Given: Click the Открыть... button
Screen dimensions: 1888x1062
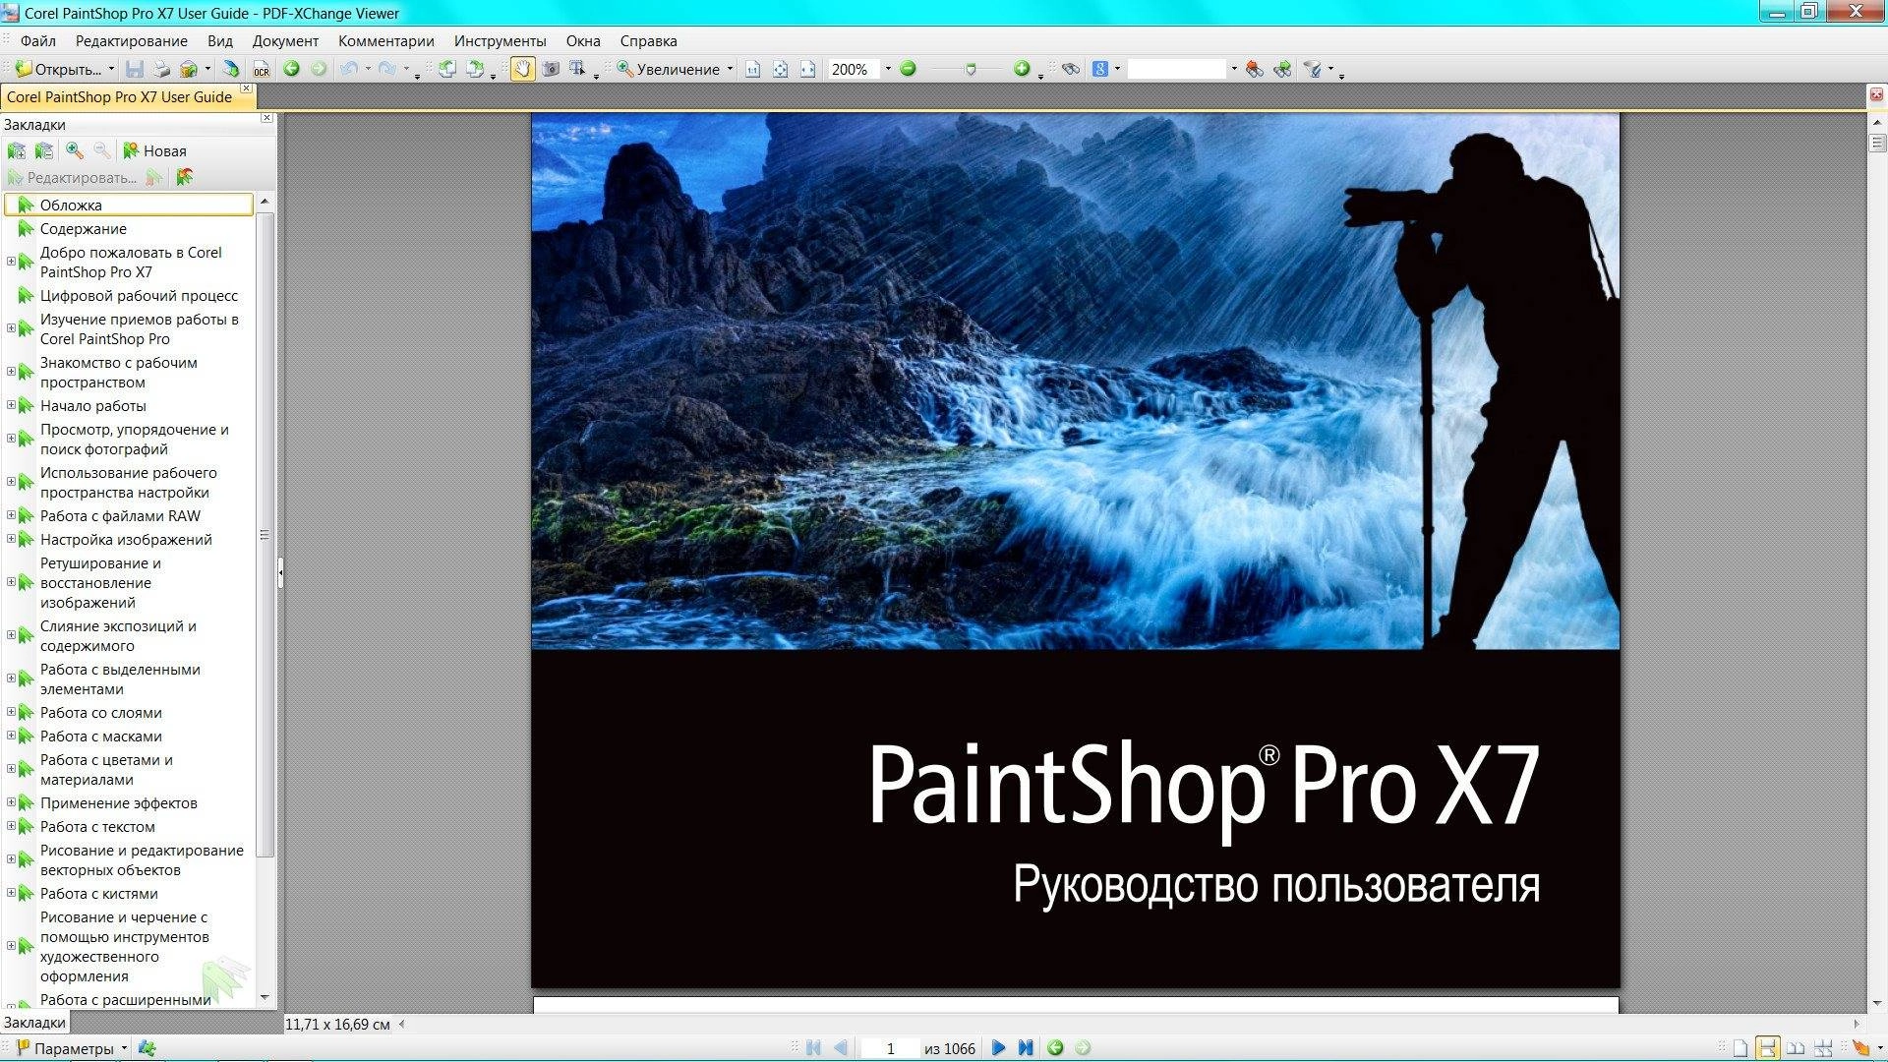Looking at the screenshot, I should click(58, 69).
